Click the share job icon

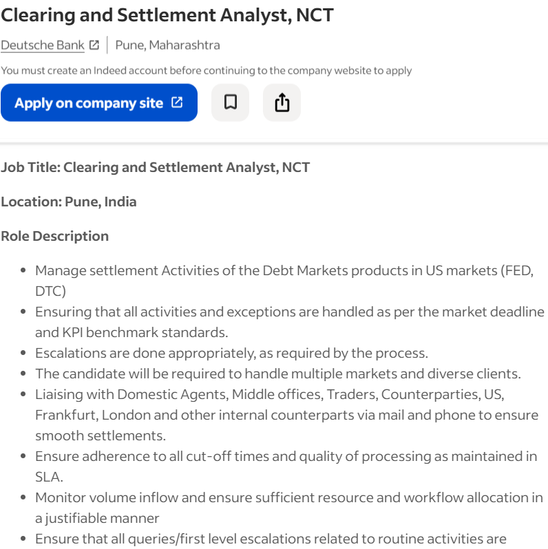coord(282,103)
